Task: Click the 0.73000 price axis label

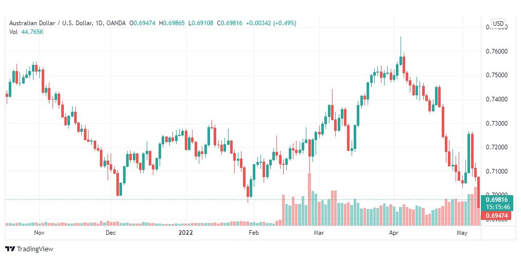Action: coord(497,124)
